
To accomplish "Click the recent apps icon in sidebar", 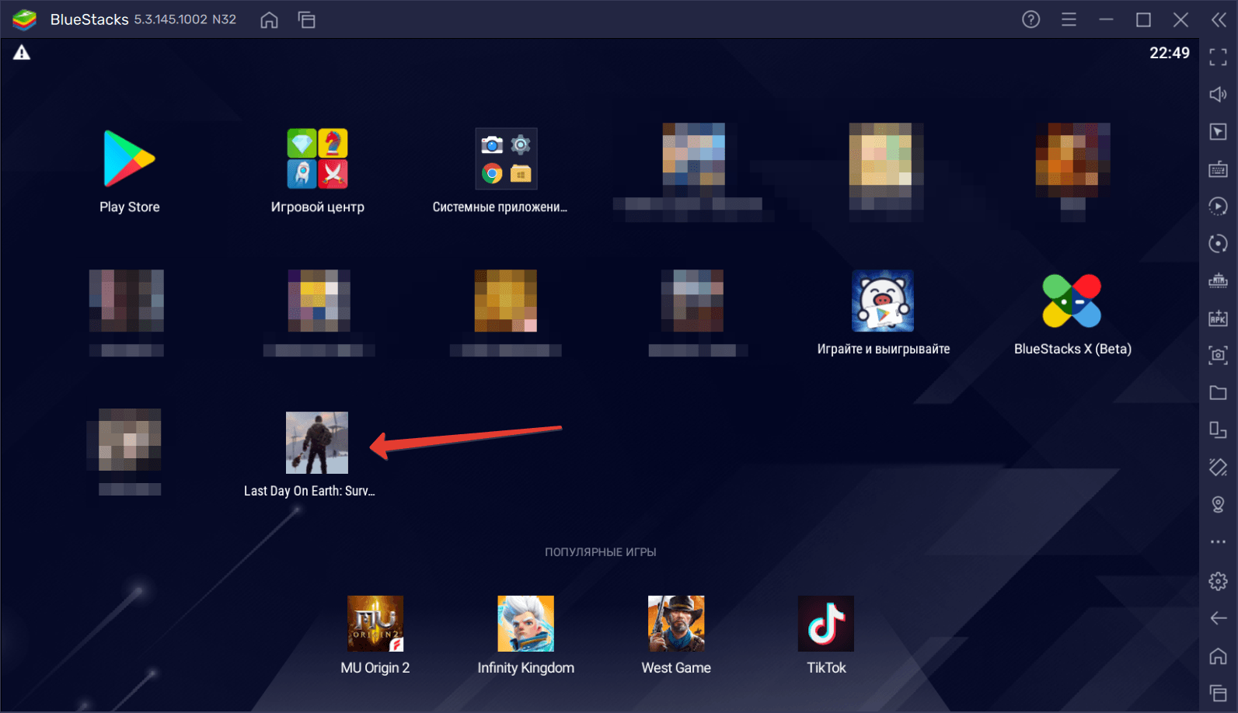I will pyautogui.click(x=1219, y=693).
